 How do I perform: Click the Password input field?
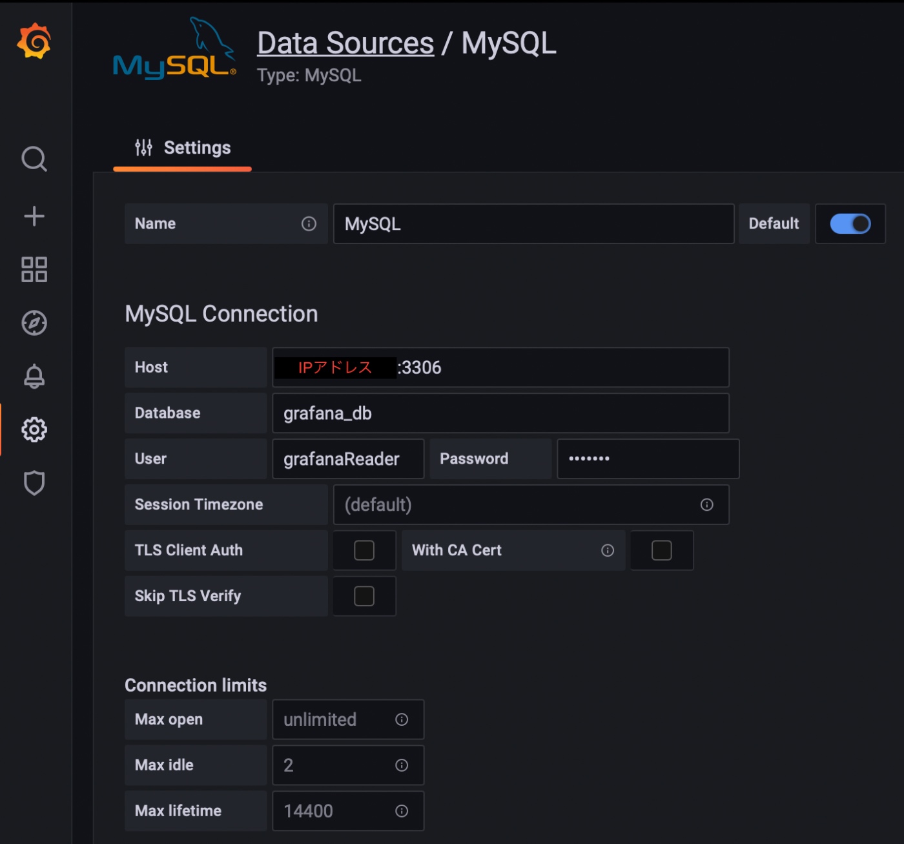[x=648, y=458]
